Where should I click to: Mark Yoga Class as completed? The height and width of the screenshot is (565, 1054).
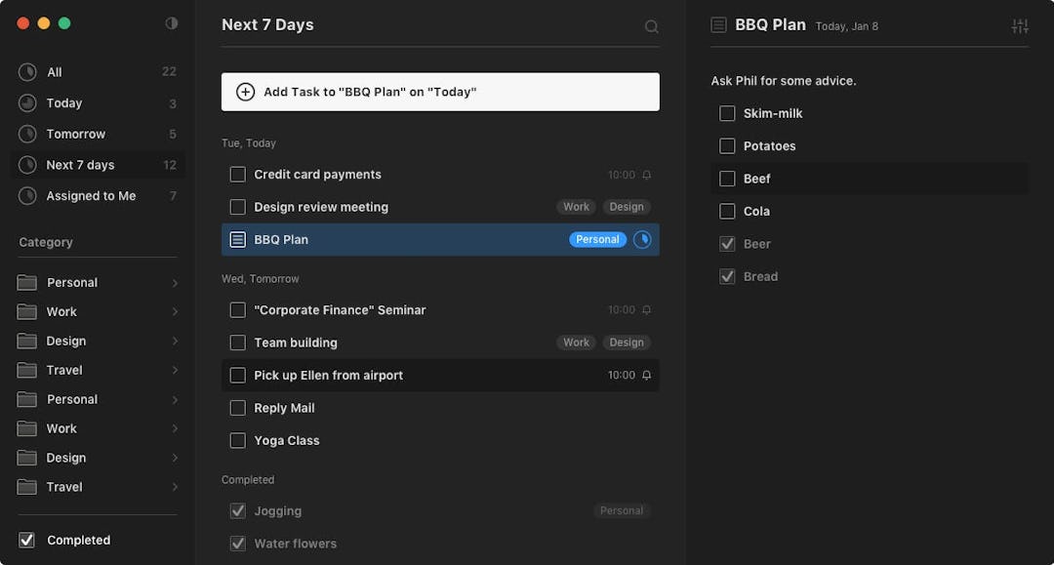coord(238,441)
